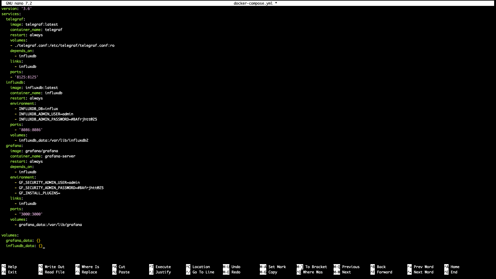
Task: Click container_name: grafana-server line
Action: click(x=43, y=156)
